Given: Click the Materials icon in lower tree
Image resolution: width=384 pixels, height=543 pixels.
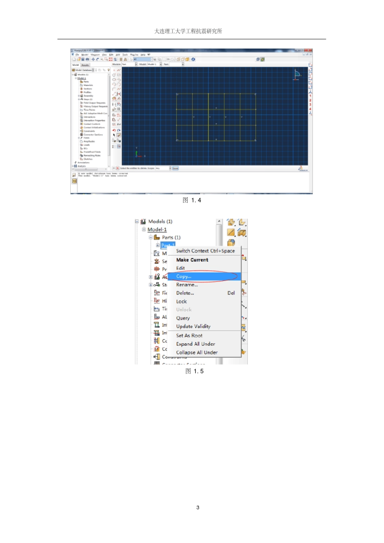Looking at the screenshot, I should pyautogui.click(x=157, y=253).
